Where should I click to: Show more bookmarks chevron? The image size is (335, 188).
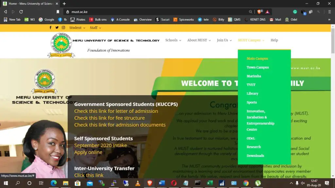pyautogui.click(x=329, y=19)
